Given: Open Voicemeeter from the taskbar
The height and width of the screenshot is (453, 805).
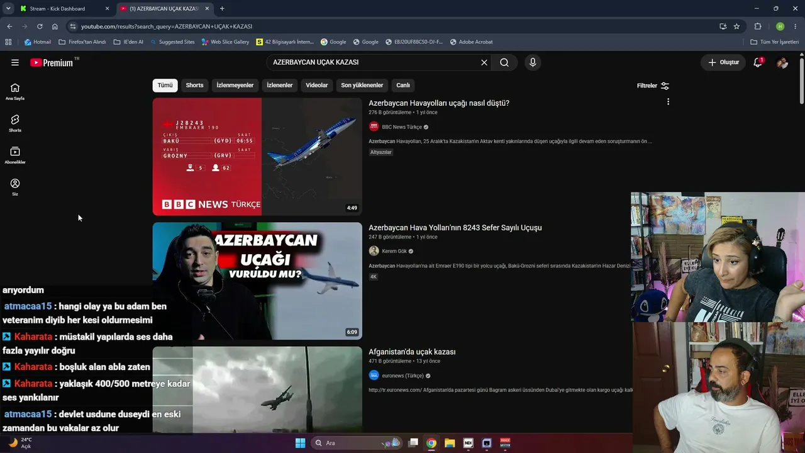Looking at the screenshot, I should (x=505, y=443).
